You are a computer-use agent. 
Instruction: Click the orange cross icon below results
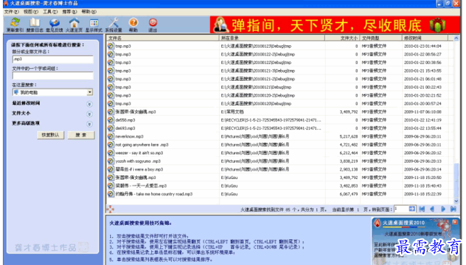pyautogui.click(x=110, y=209)
